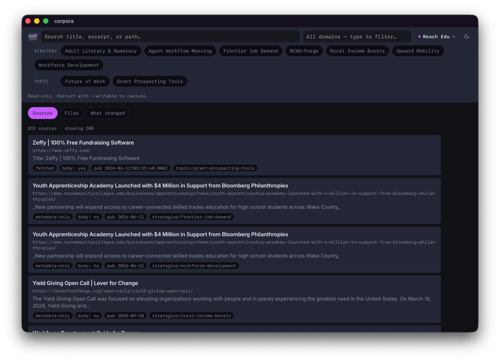Open the Zeffy 100% Free Fundraising Software source
The image size is (500, 361).
83,143
